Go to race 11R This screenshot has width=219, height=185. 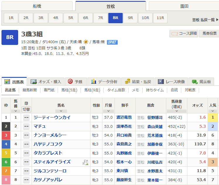click(x=160, y=18)
